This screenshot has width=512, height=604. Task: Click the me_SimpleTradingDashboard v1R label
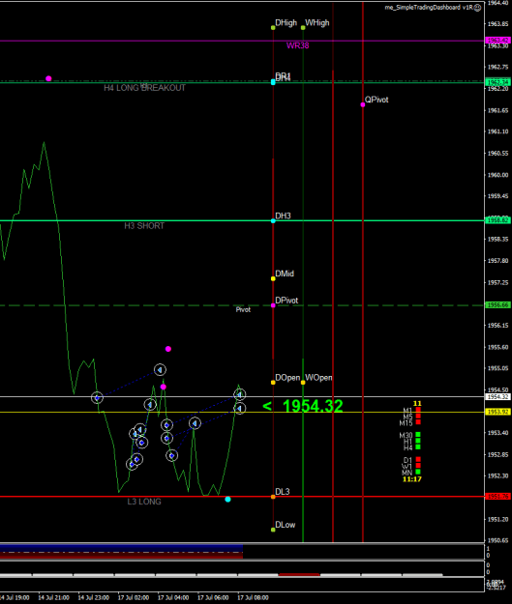point(429,8)
